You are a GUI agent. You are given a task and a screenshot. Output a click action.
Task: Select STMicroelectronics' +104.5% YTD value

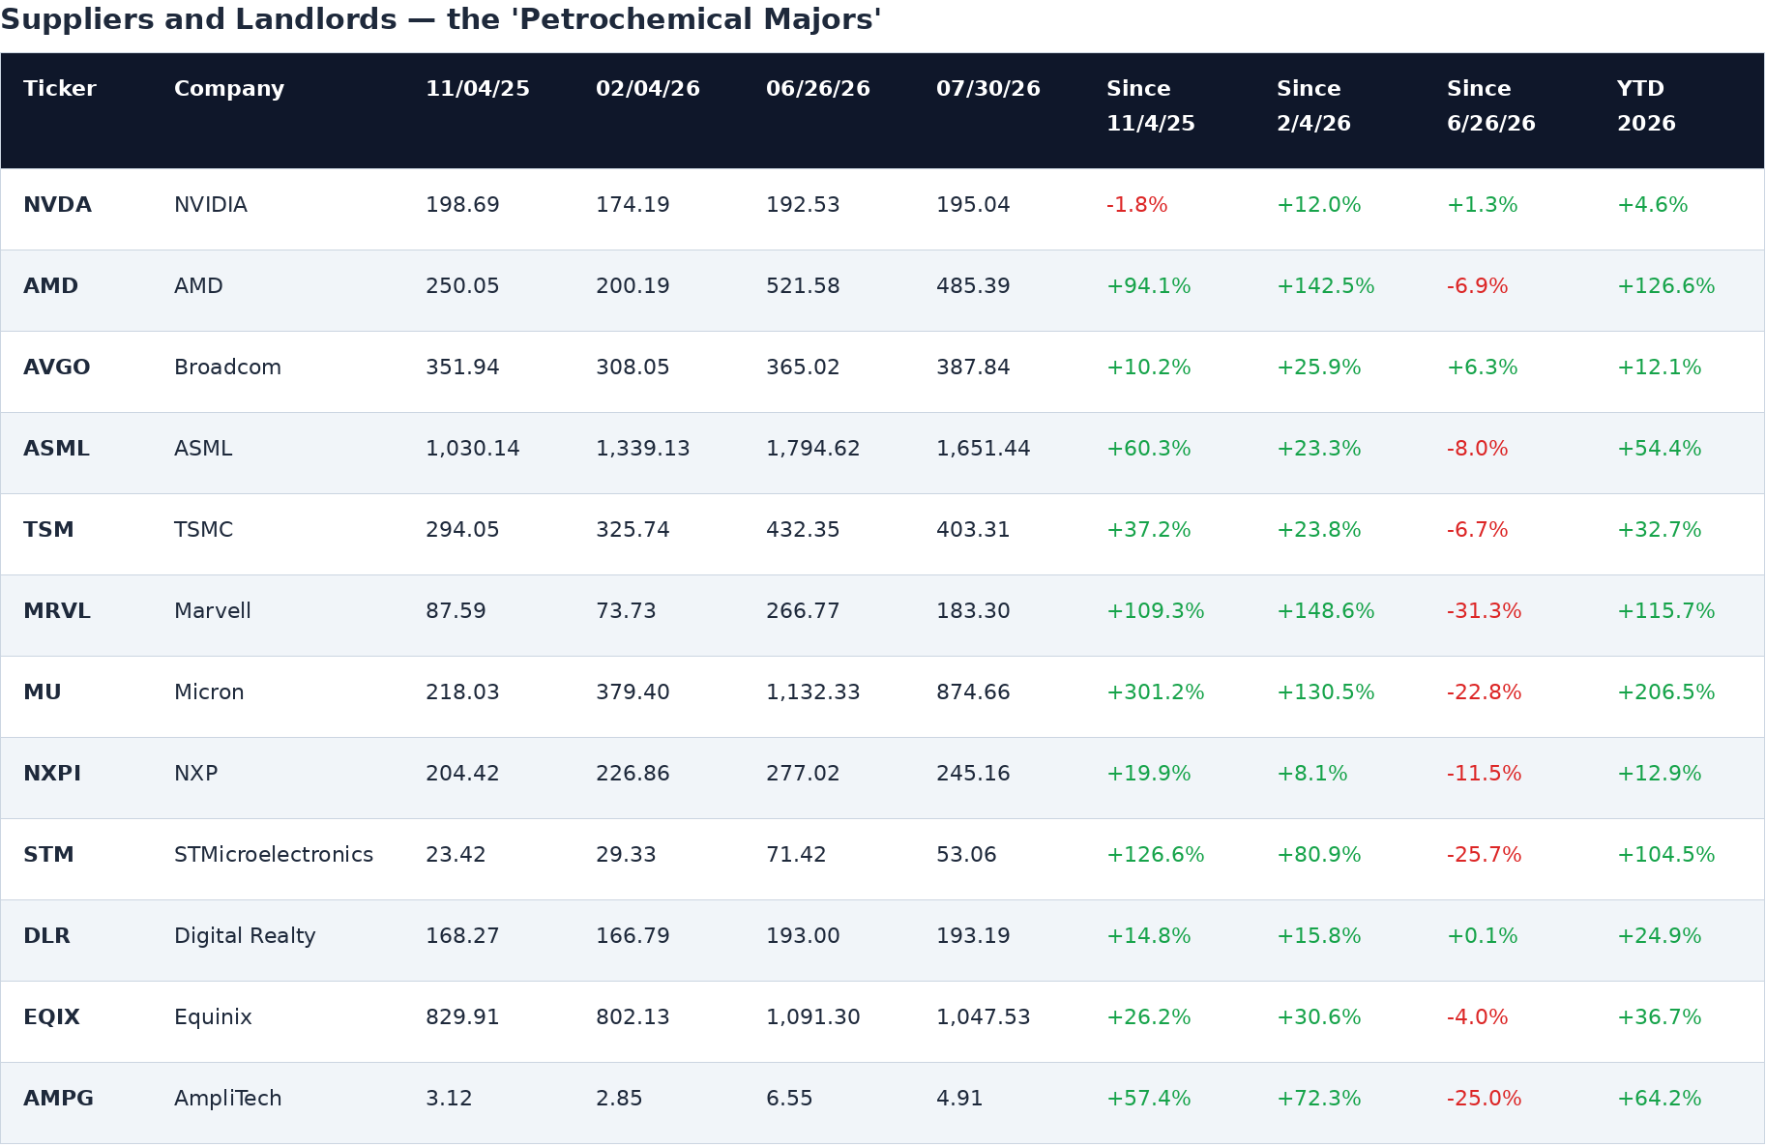(x=1666, y=855)
